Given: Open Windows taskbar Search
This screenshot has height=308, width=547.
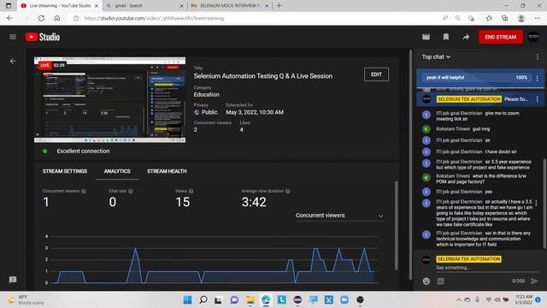Looking at the screenshot, I should (x=203, y=299).
